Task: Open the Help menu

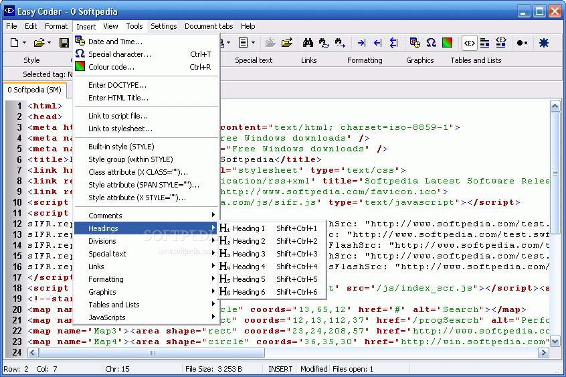Action: (248, 26)
